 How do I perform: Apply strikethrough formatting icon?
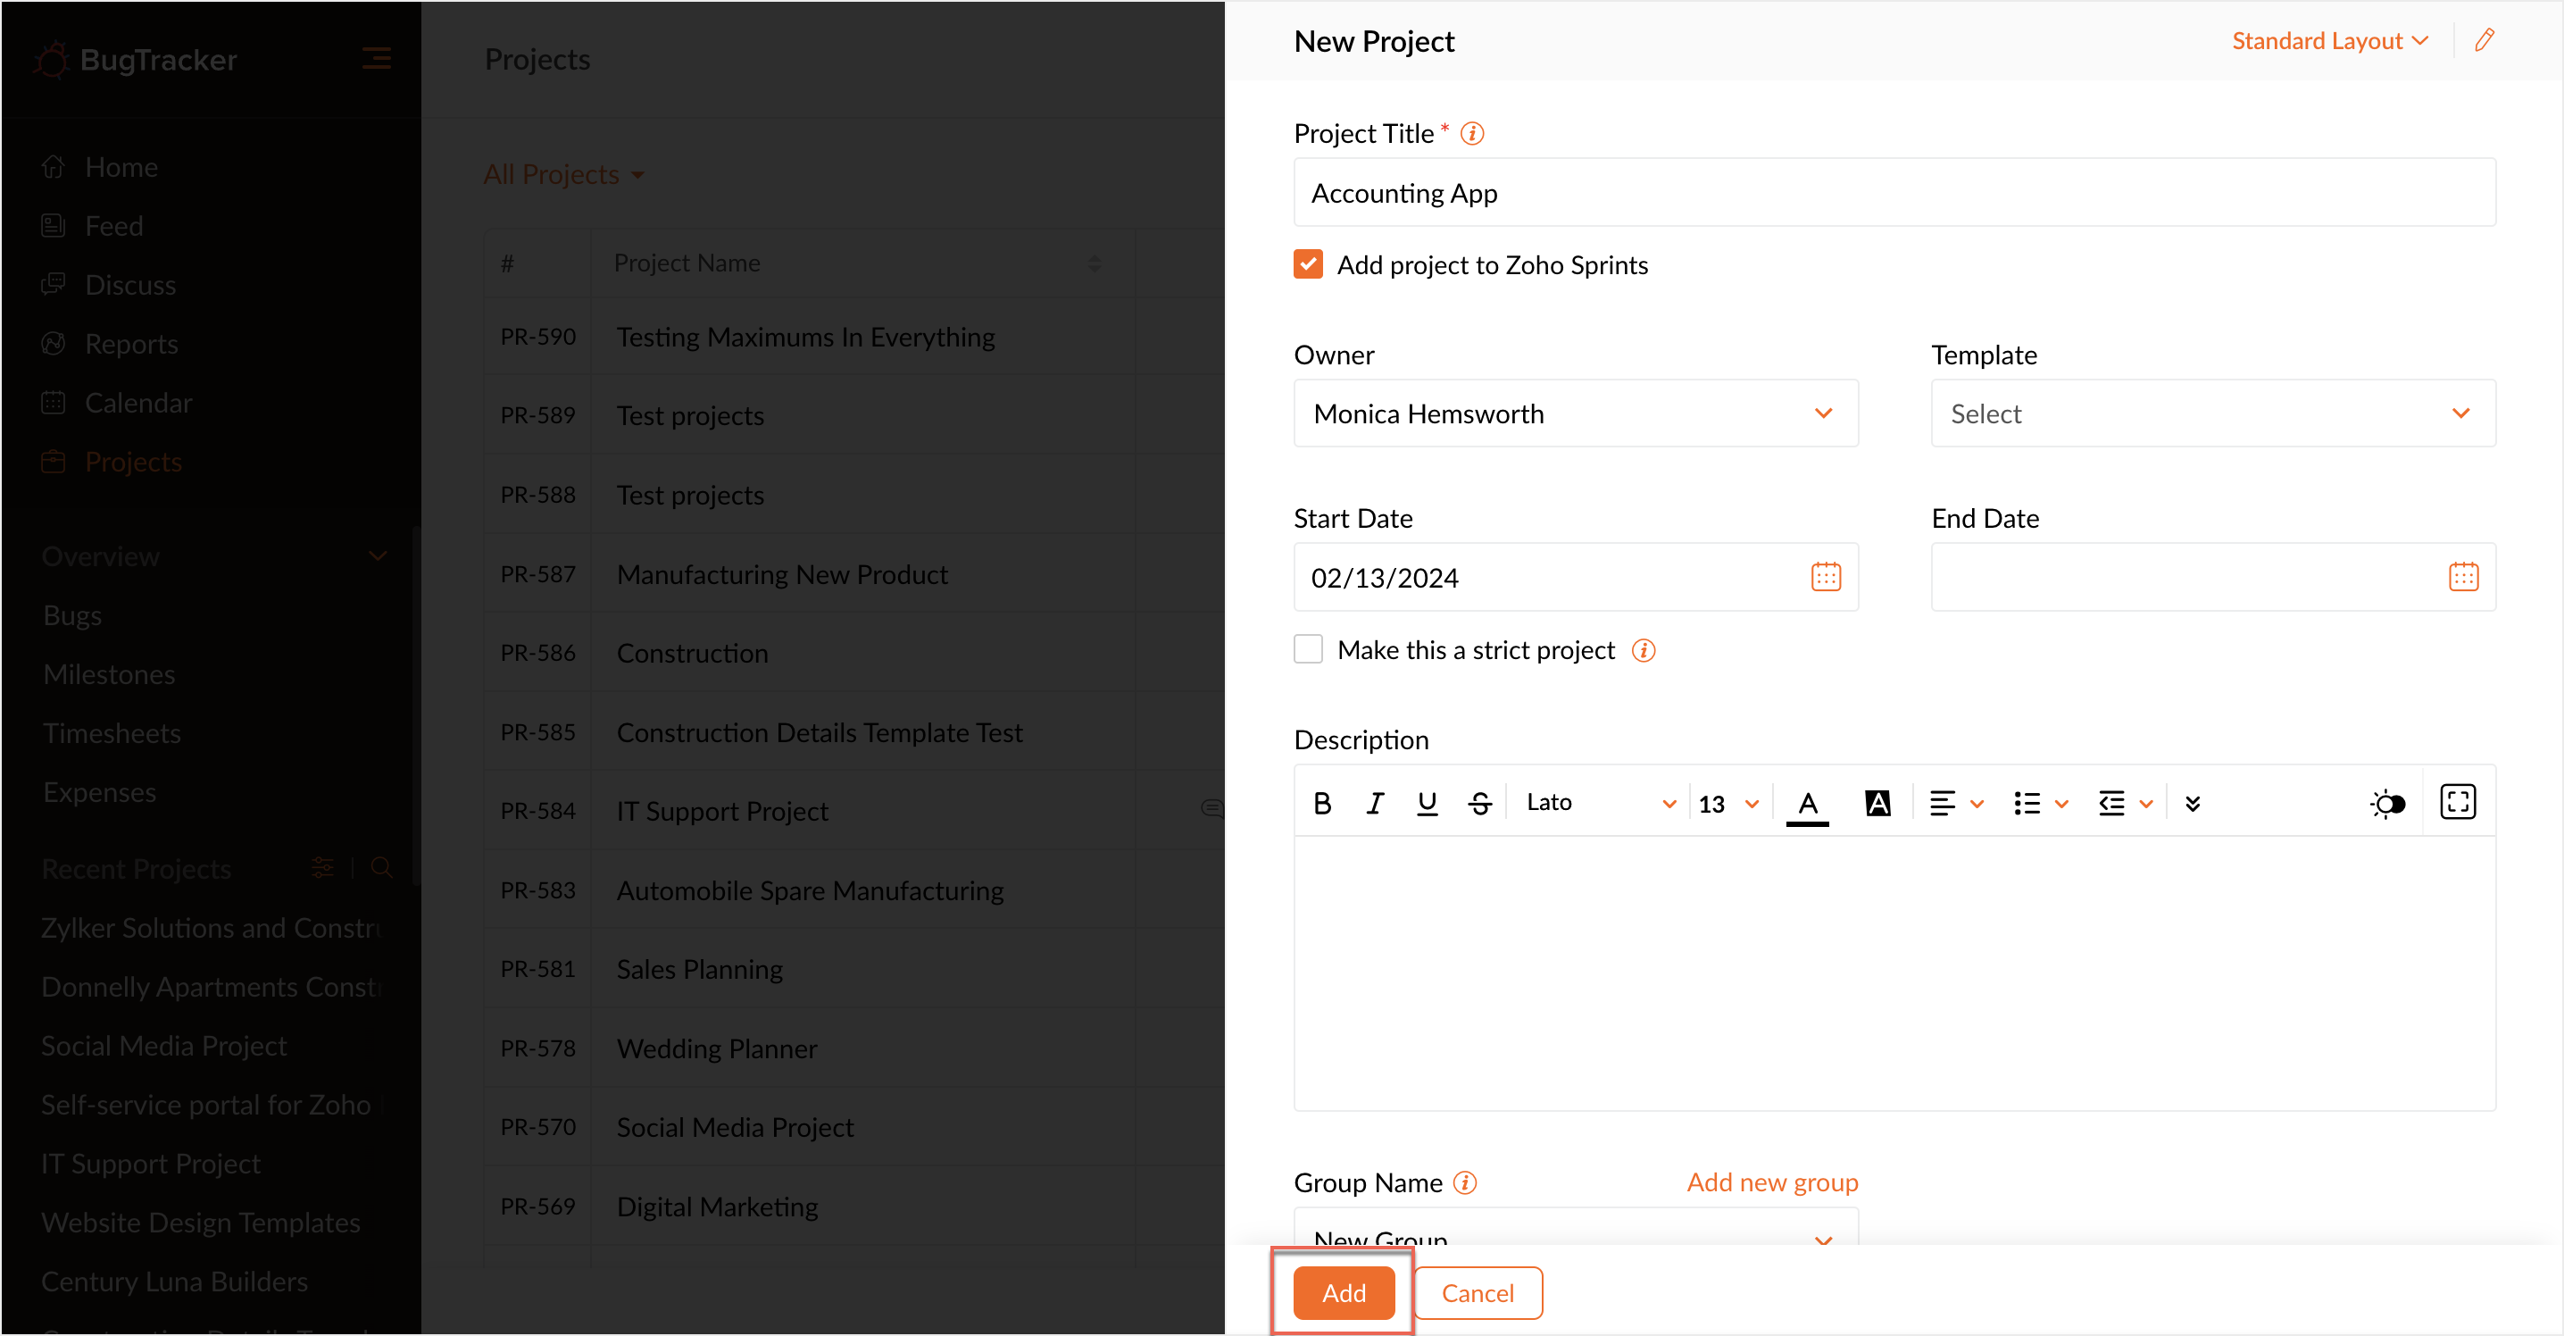pos(1479,804)
